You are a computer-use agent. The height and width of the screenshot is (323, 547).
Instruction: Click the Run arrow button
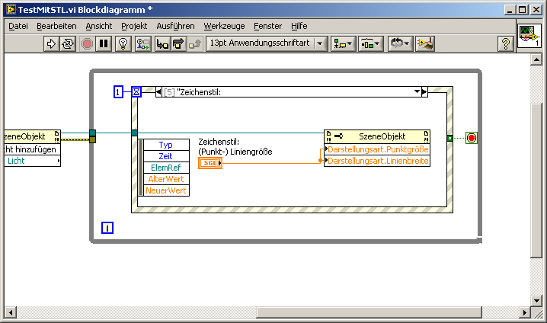click(51, 44)
